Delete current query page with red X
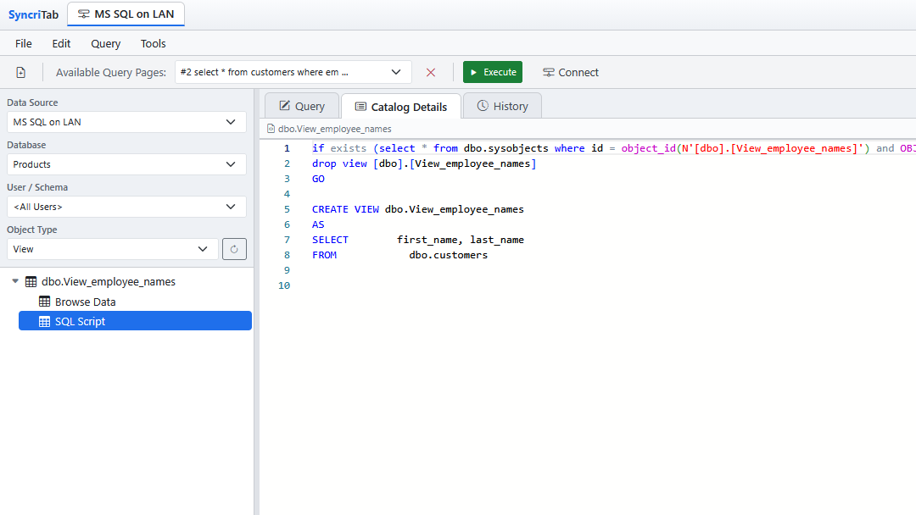This screenshot has height=515, width=916. tap(431, 72)
